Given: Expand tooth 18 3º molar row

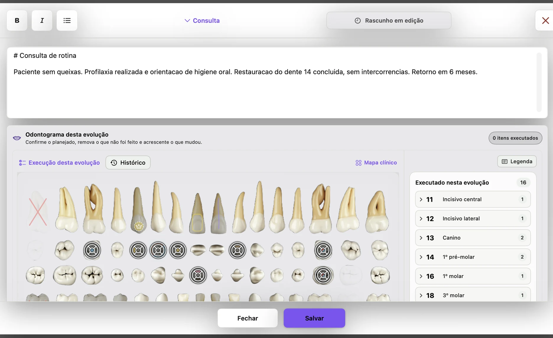Looking at the screenshot, I should point(473,295).
